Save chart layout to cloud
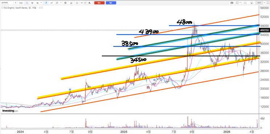The width and height of the screenshot is (270, 134). pyautogui.click(x=251, y=3)
